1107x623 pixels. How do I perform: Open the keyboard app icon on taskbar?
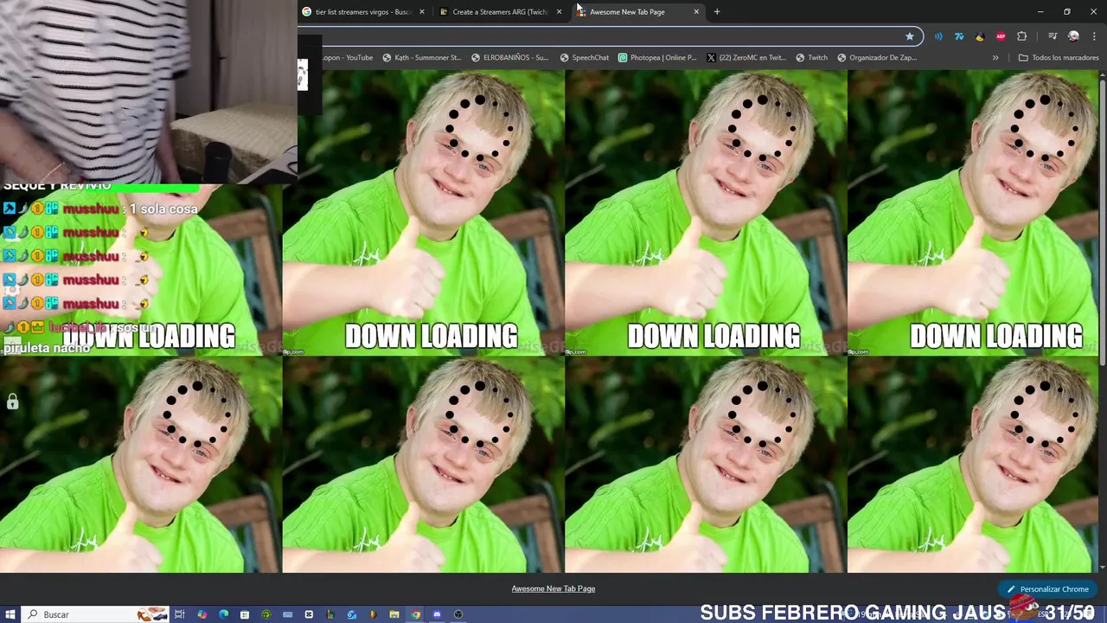tap(287, 614)
